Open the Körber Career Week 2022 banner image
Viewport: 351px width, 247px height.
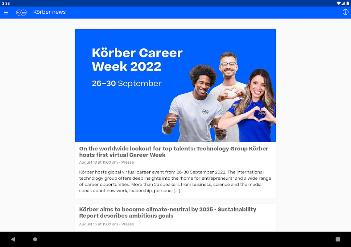tap(175, 86)
